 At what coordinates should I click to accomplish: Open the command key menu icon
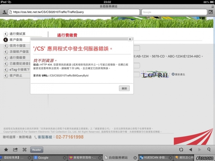(25, 150)
